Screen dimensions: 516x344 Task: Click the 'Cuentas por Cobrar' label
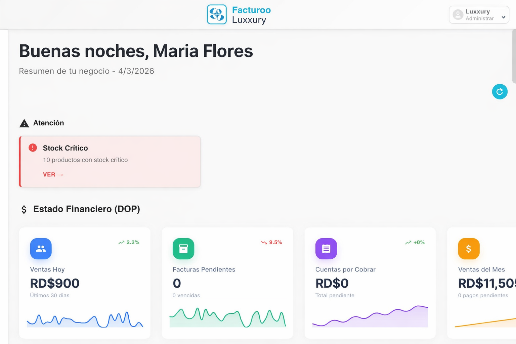pyautogui.click(x=345, y=269)
